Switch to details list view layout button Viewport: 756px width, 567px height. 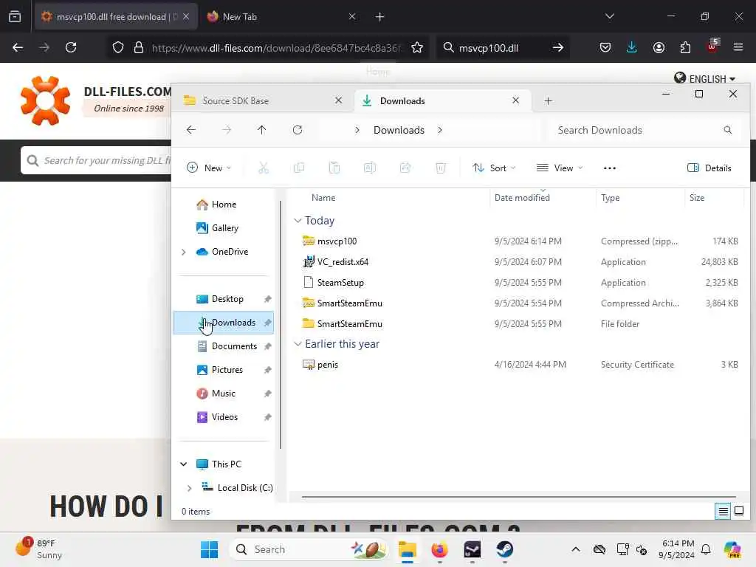(724, 511)
